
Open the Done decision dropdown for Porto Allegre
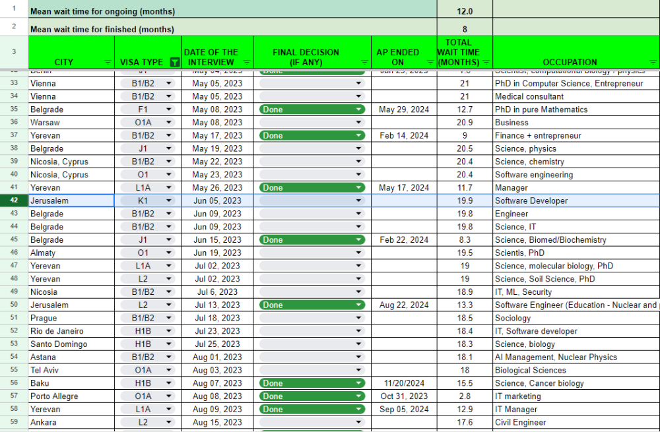pos(358,396)
